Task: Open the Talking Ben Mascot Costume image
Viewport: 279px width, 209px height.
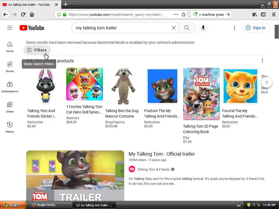Action: [123, 86]
